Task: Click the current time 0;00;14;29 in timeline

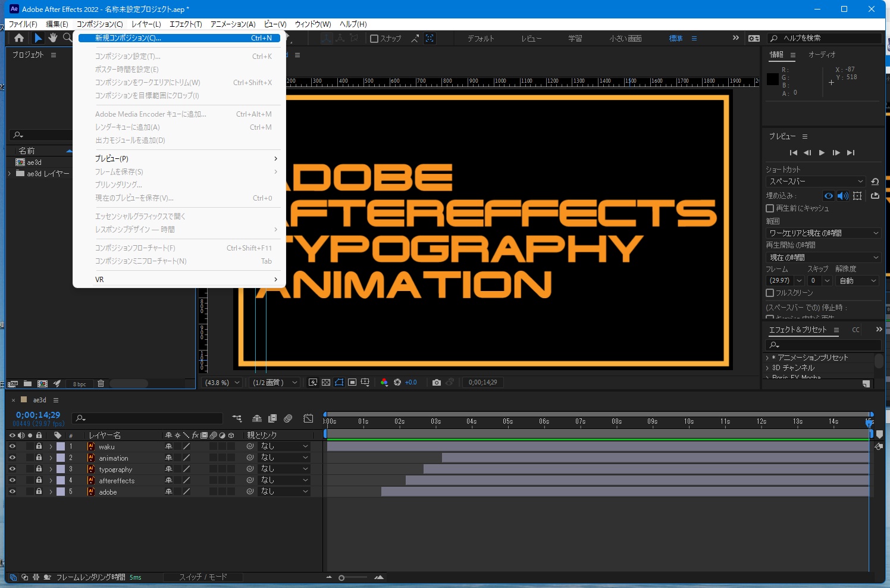Action: (38, 415)
